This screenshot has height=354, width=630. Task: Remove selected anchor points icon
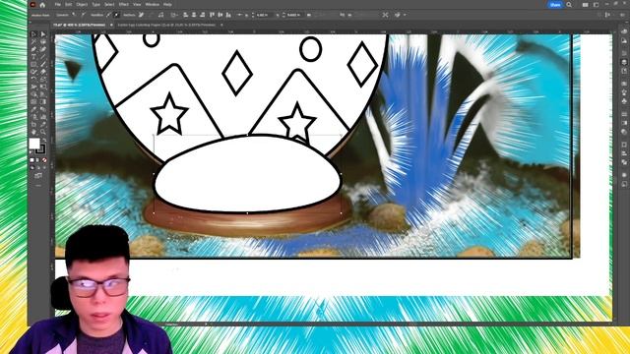(141, 15)
